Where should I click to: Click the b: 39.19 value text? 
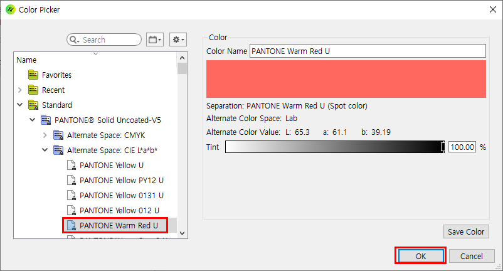point(376,132)
